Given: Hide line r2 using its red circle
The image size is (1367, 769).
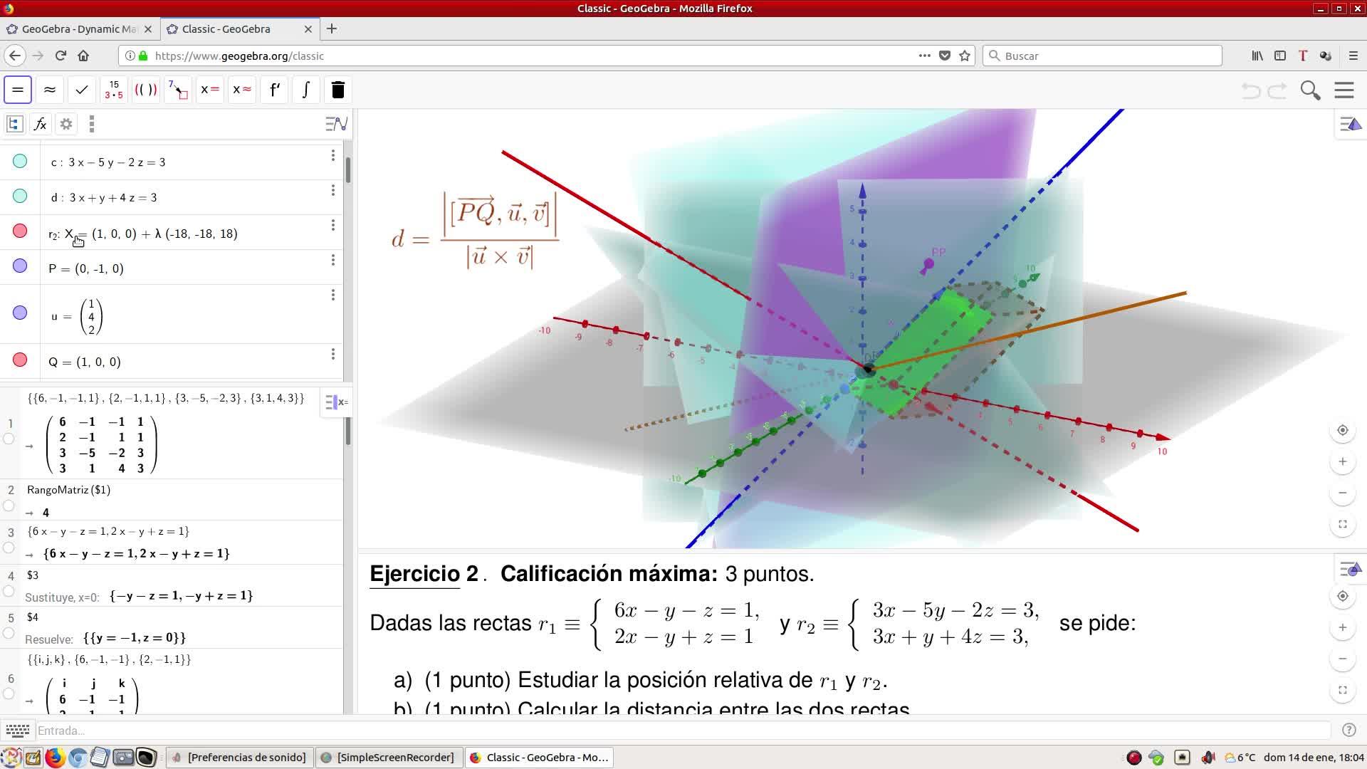Looking at the screenshot, I should pyautogui.click(x=20, y=231).
